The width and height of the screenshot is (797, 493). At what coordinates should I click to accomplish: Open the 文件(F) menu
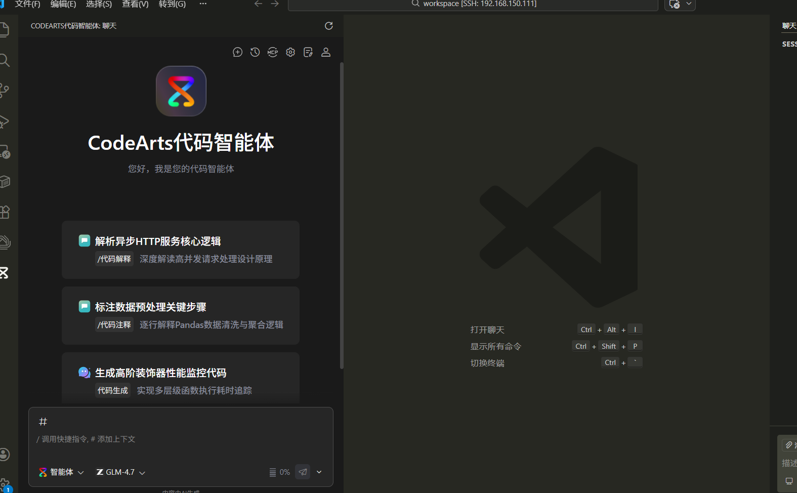[27, 4]
